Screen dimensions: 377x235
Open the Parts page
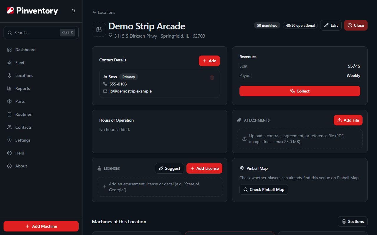coord(41,101)
